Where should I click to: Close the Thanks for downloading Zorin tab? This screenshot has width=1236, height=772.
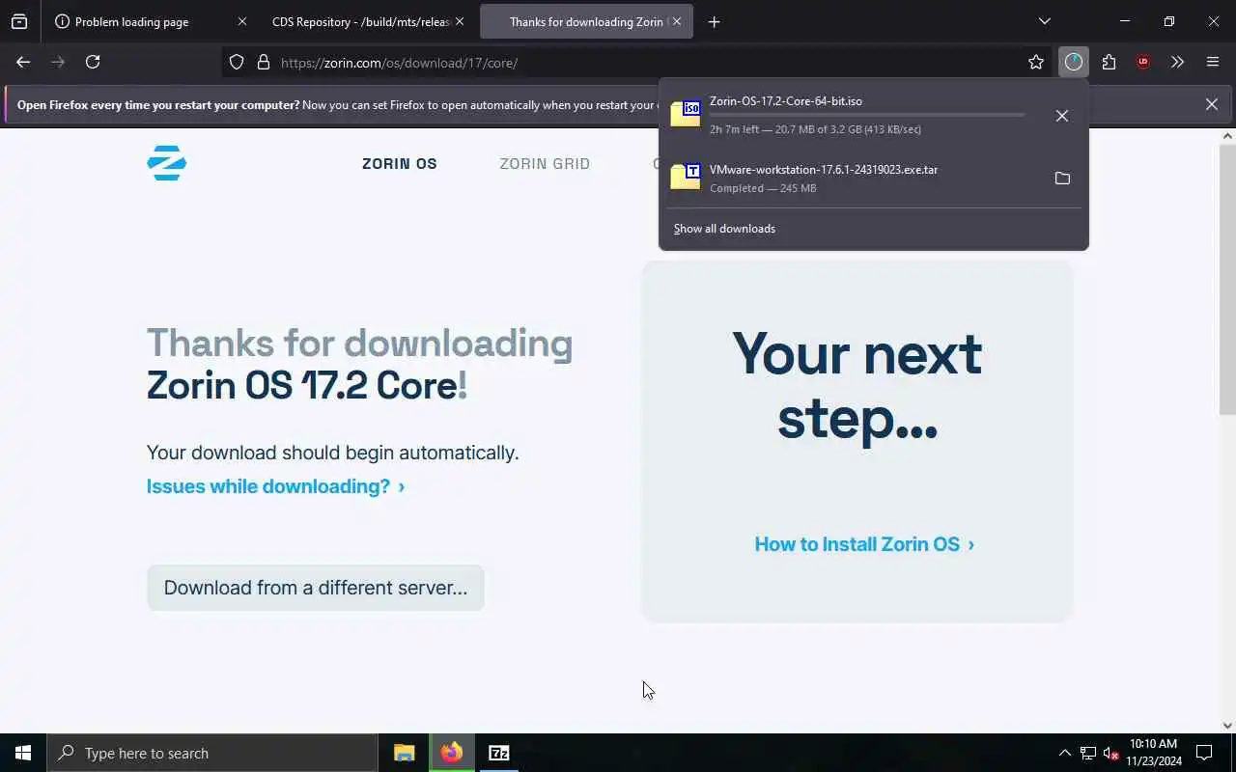[677, 21]
